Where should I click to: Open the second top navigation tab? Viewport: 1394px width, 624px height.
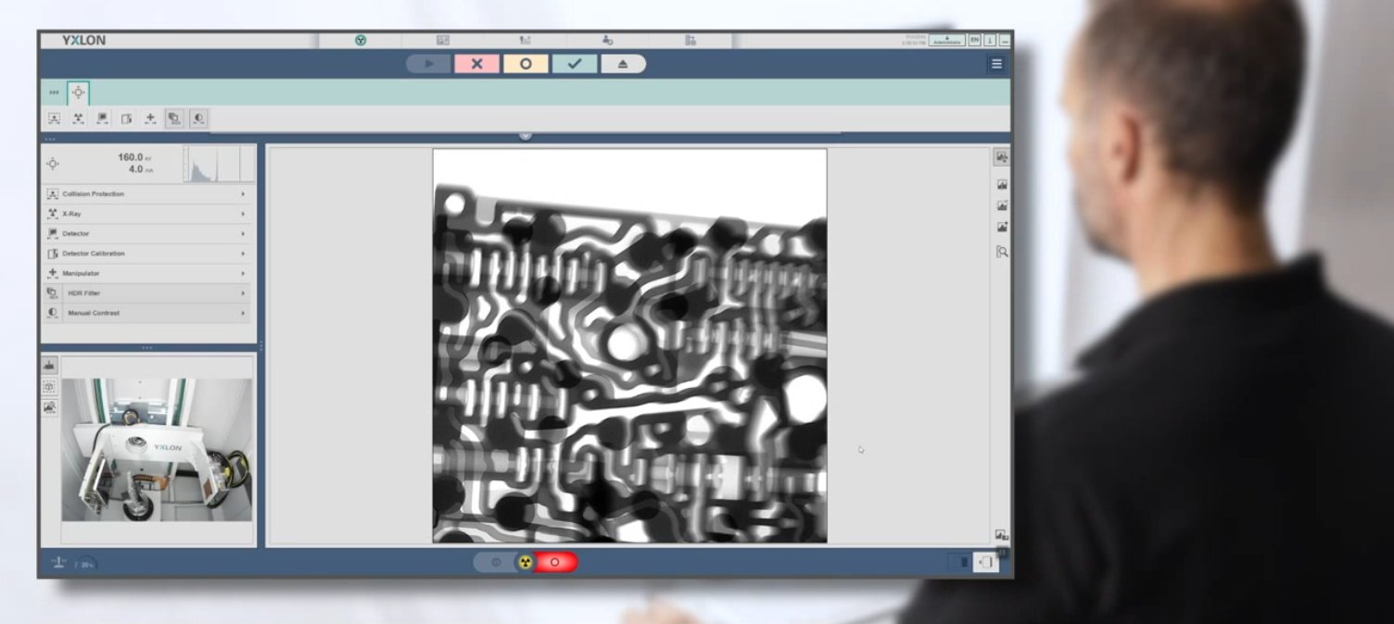(x=442, y=40)
